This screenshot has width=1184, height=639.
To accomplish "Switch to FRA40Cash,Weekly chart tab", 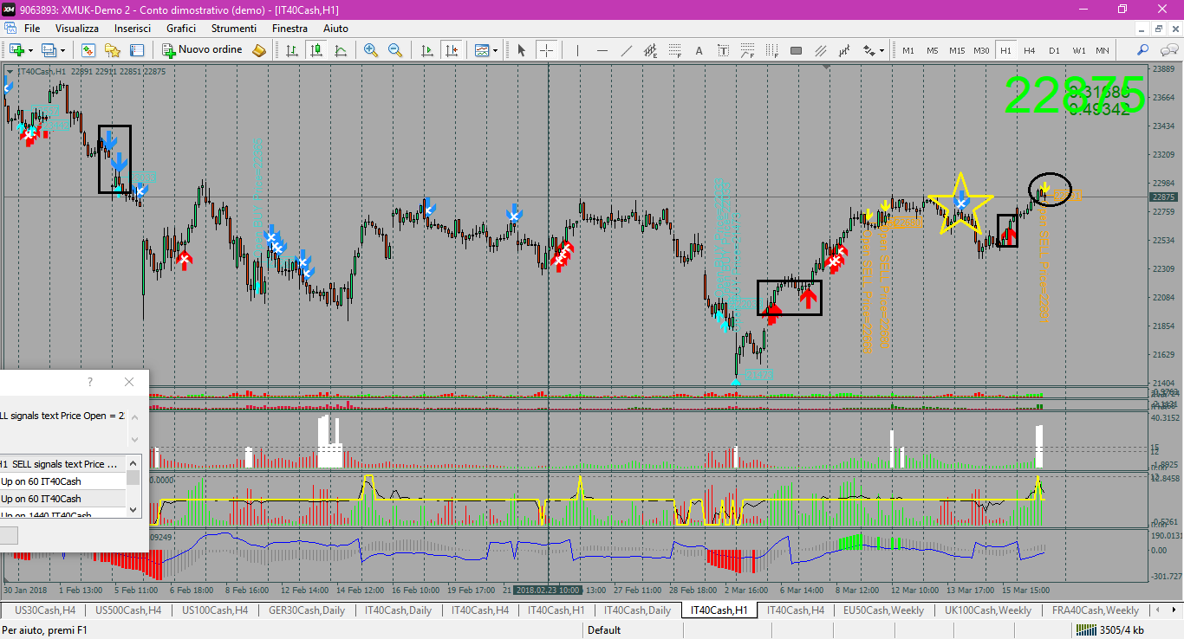I will coord(1096,610).
